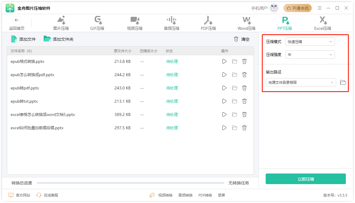Click the 文件名称 column header

(x=21, y=51)
